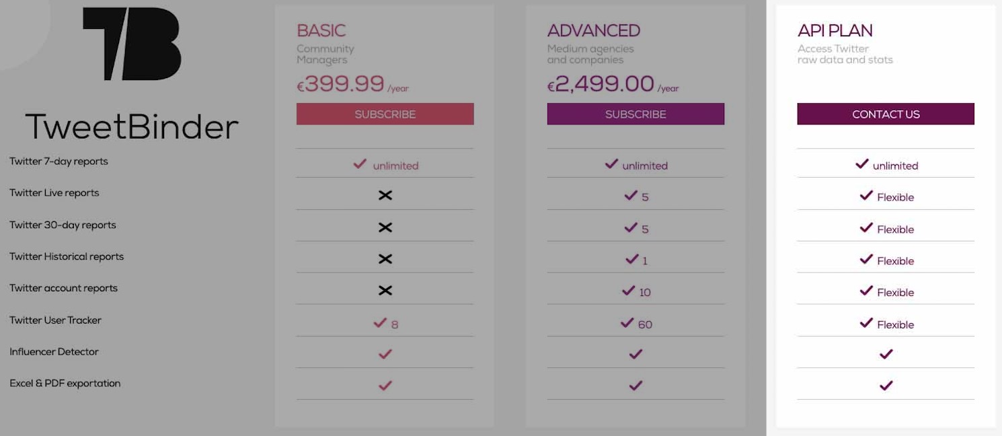Select the Twitter 7-day reports feature label
The width and height of the screenshot is (1002, 436).
click(59, 161)
